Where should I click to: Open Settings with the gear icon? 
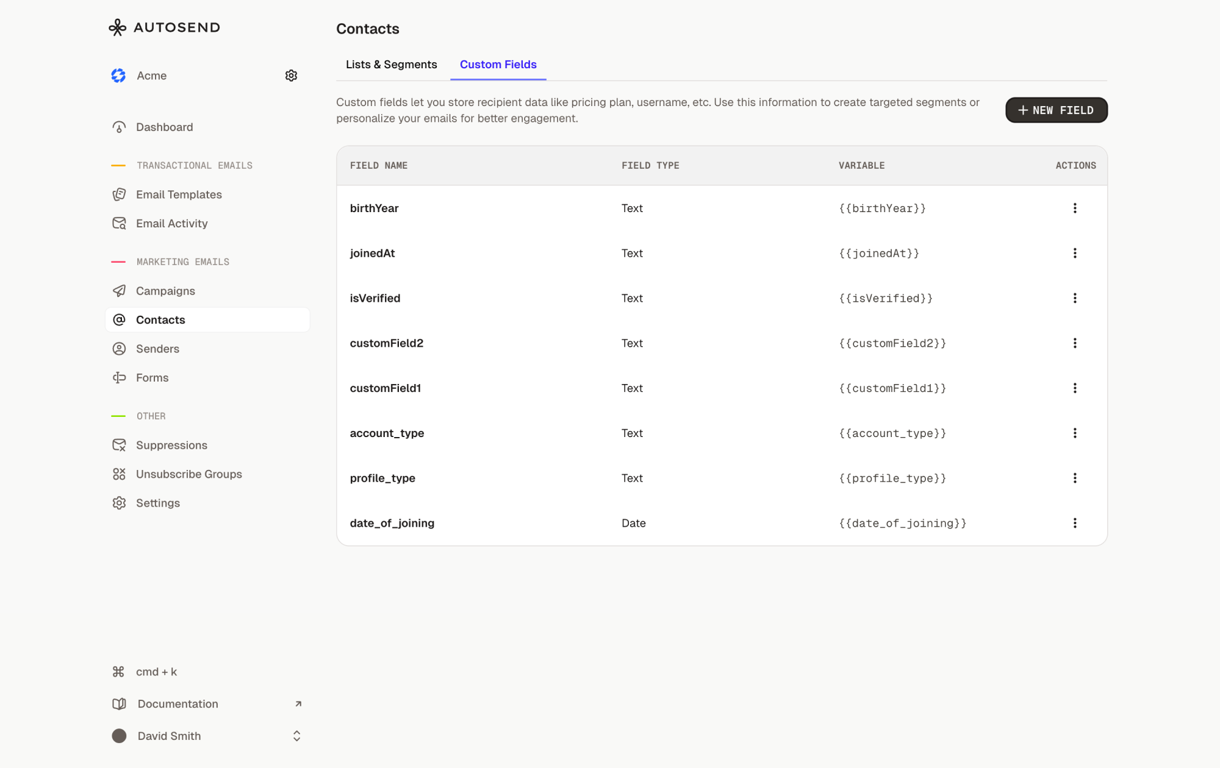point(119,503)
